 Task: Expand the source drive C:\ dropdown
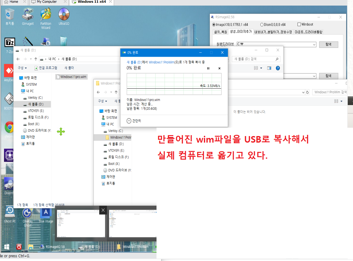314,44
